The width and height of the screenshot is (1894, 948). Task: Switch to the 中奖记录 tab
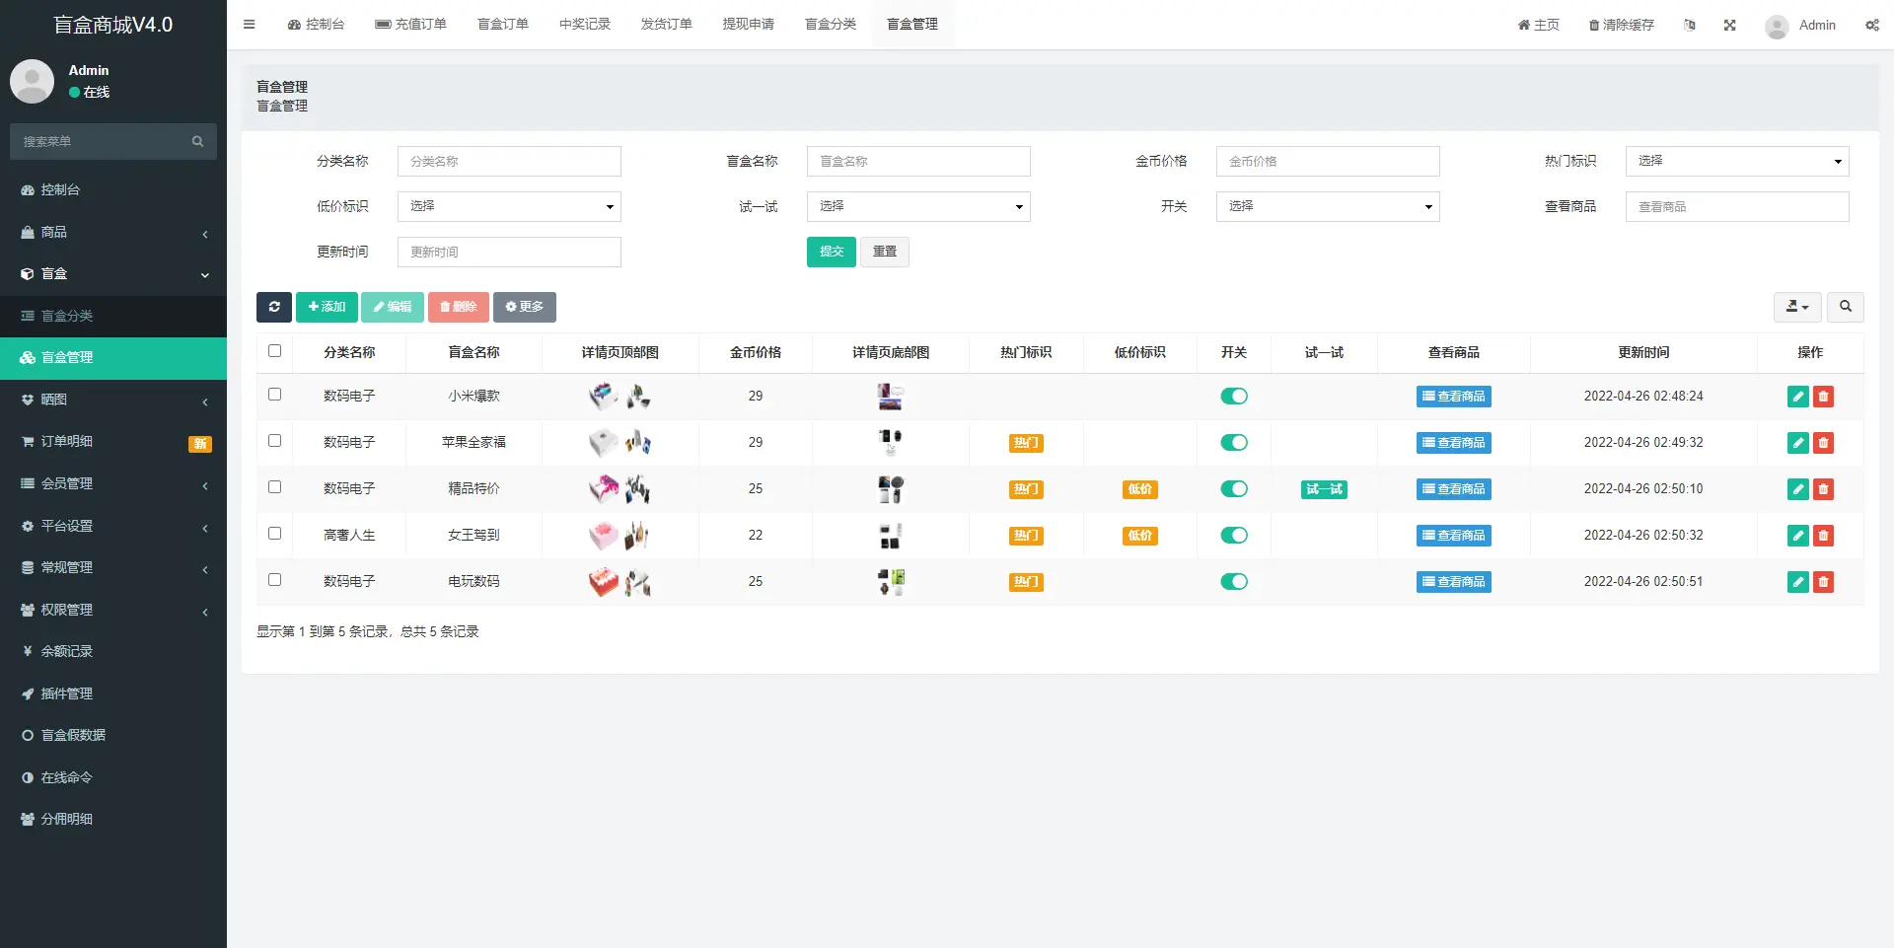[x=585, y=24]
